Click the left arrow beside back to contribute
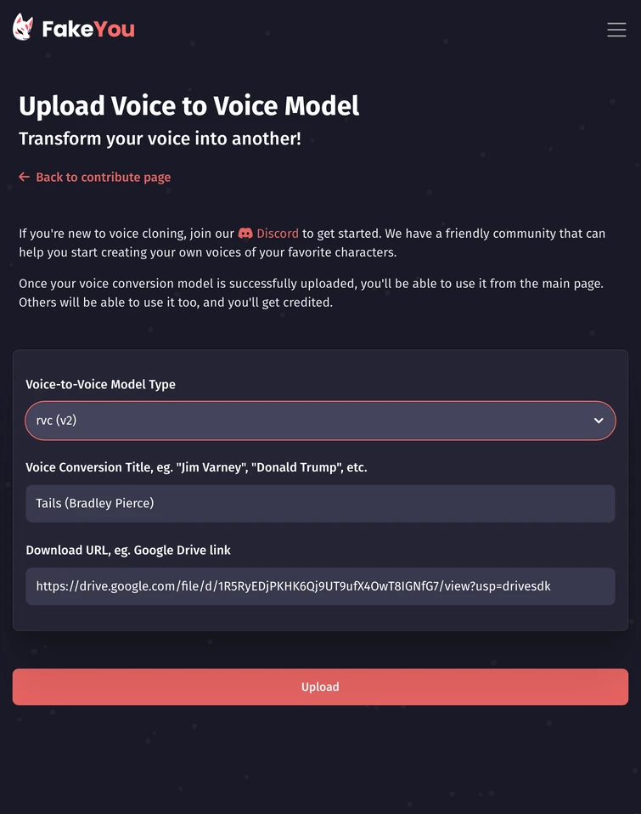Image resolution: width=641 pixels, height=814 pixels. tap(24, 177)
